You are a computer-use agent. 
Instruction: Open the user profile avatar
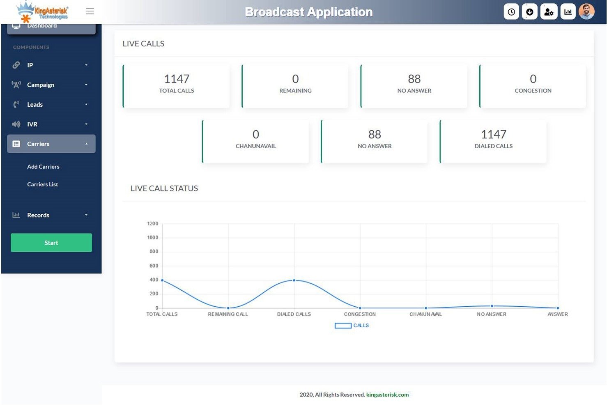click(586, 11)
